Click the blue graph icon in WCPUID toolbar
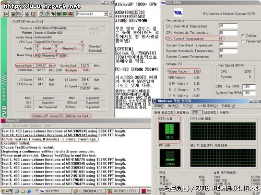The width and height of the screenshot is (261, 195). pyautogui.click(x=27, y=14)
